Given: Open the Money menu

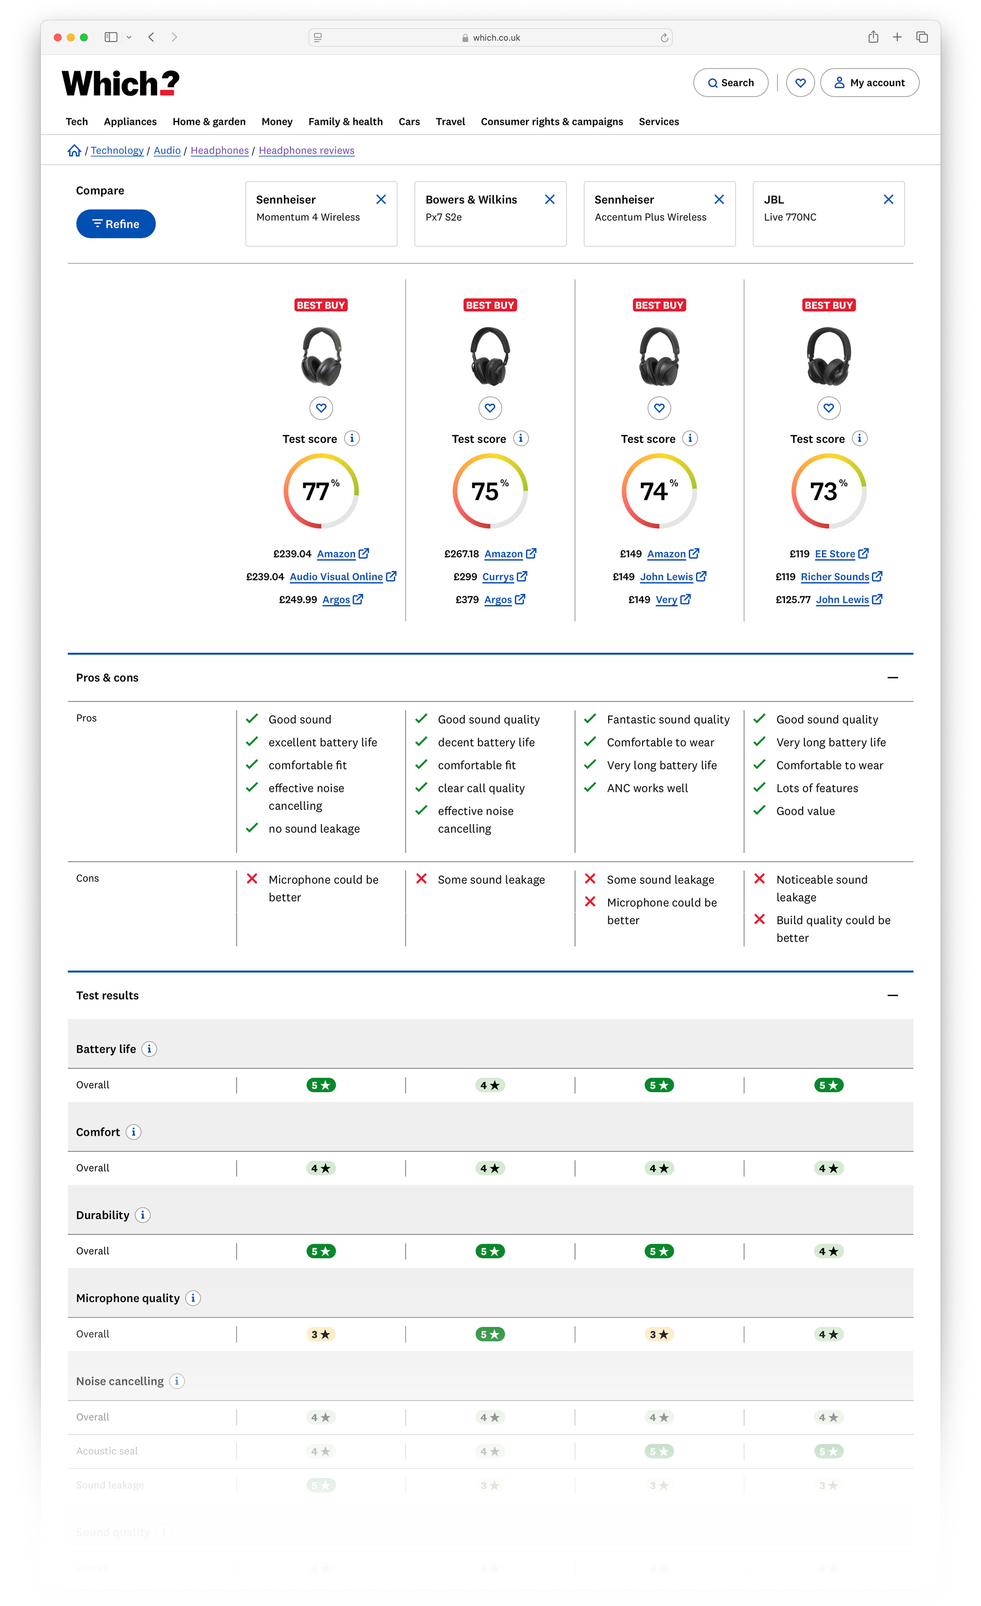Looking at the screenshot, I should (277, 122).
